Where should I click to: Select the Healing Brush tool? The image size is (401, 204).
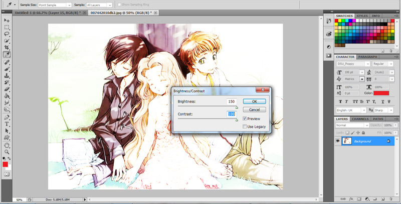pyautogui.click(x=7, y=62)
